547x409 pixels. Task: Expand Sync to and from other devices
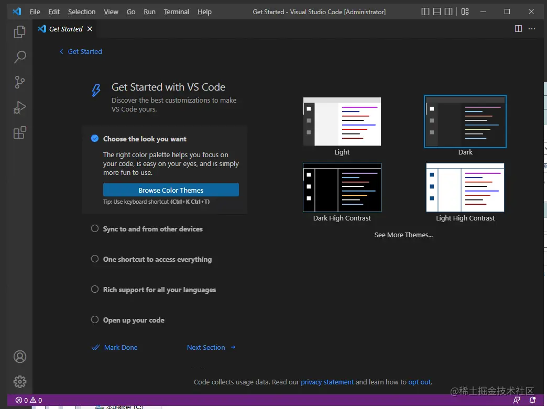[153, 229]
